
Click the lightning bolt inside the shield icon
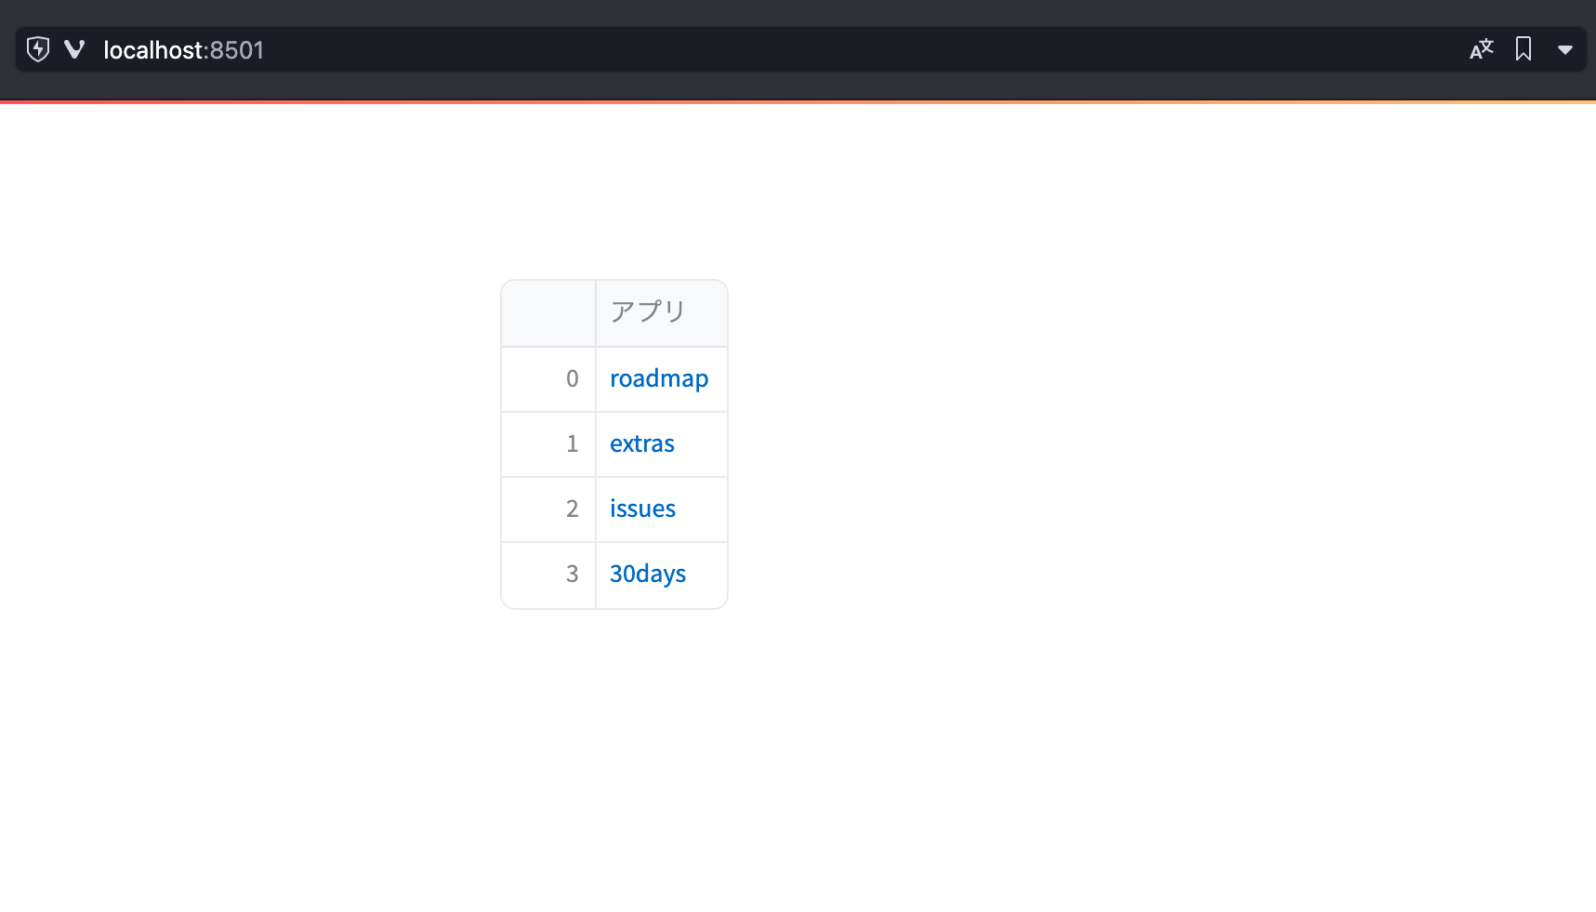pyautogui.click(x=37, y=49)
